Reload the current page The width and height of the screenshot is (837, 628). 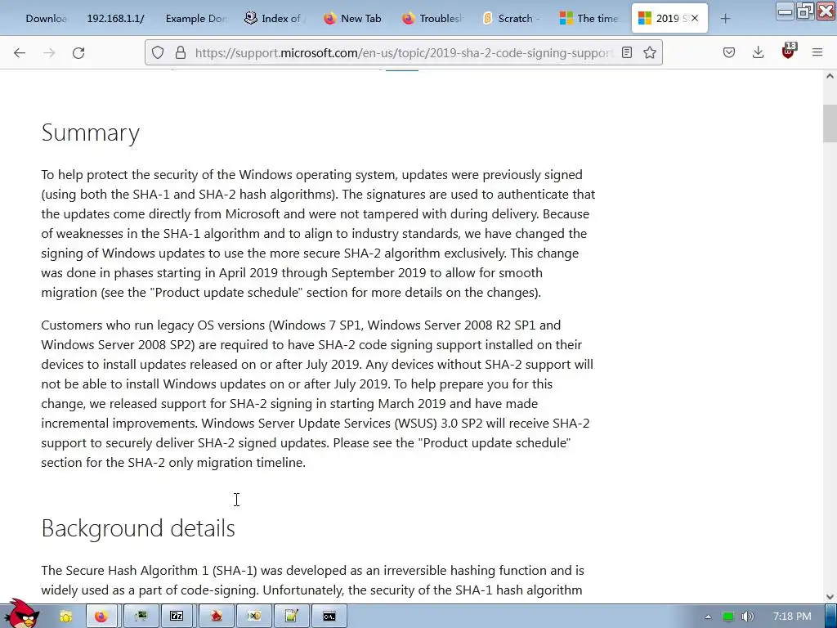click(78, 53)
